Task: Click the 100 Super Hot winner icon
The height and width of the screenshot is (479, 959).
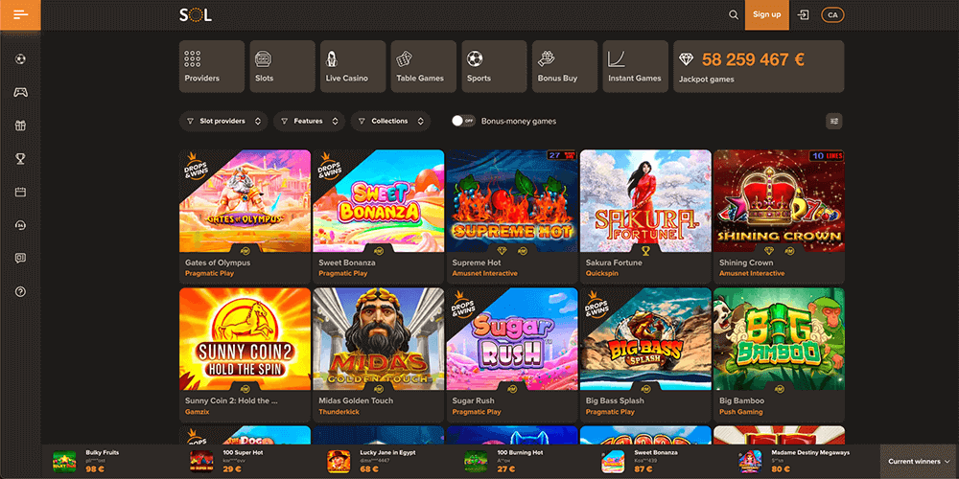Action: coord(201,462)
